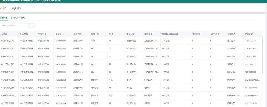267x107 pixels.
Task: Click position code BA20230005 cell
Action: point(61,64)
